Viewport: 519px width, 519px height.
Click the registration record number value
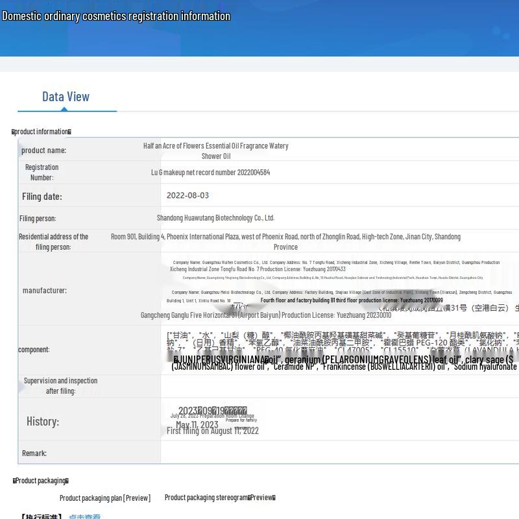210,173
